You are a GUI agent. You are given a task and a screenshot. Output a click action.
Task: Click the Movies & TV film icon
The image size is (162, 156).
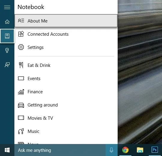pos(21,118)
